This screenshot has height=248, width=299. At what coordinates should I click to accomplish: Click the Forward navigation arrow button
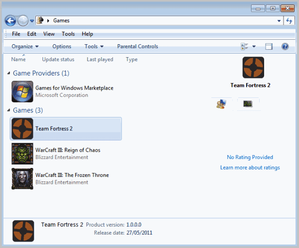23,20
